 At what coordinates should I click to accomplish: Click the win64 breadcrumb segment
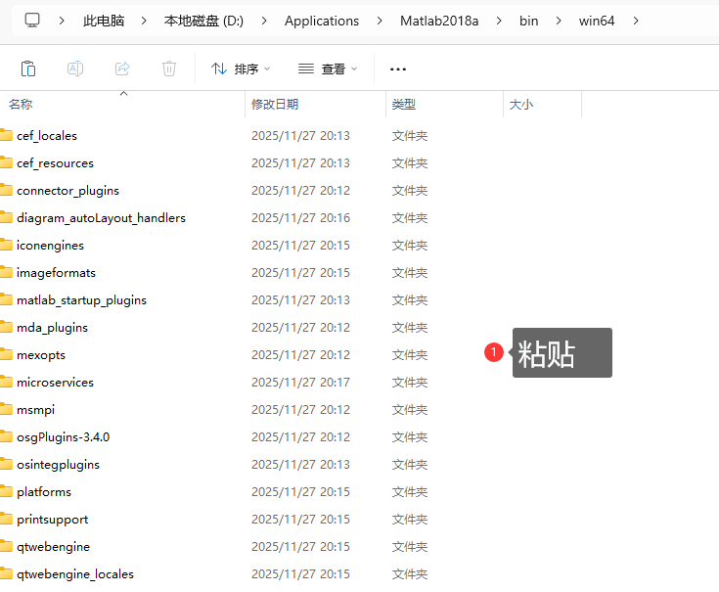click(597, 21)
